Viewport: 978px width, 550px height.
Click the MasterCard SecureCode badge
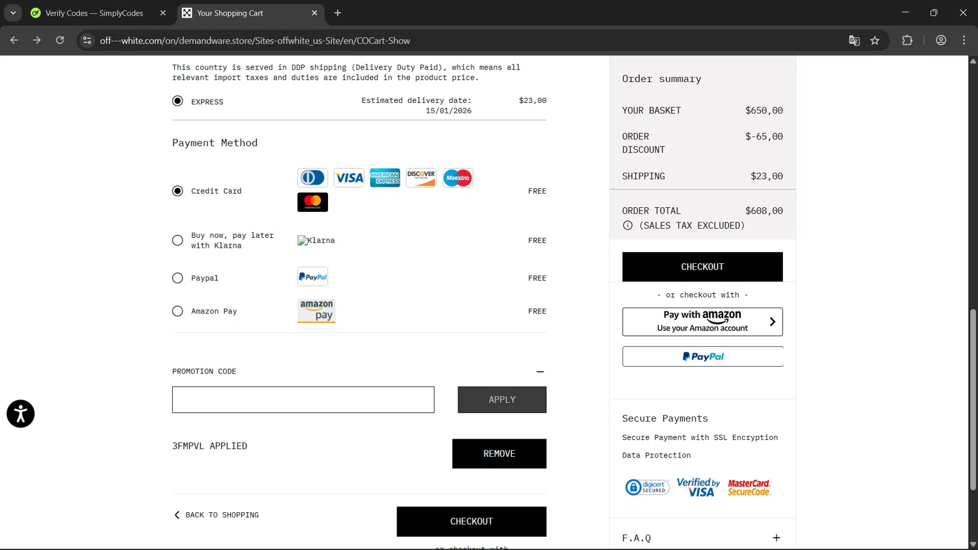pos(749,487)
